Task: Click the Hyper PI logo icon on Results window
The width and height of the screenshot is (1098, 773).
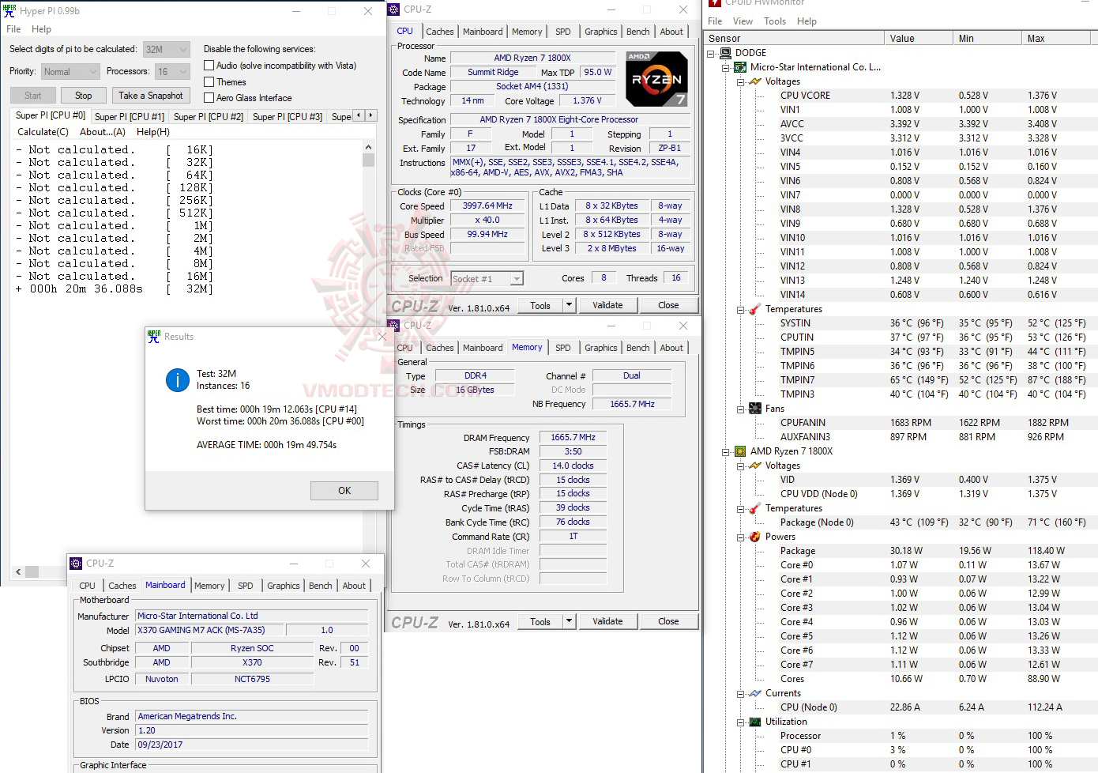Action: [x=153, y=336]
